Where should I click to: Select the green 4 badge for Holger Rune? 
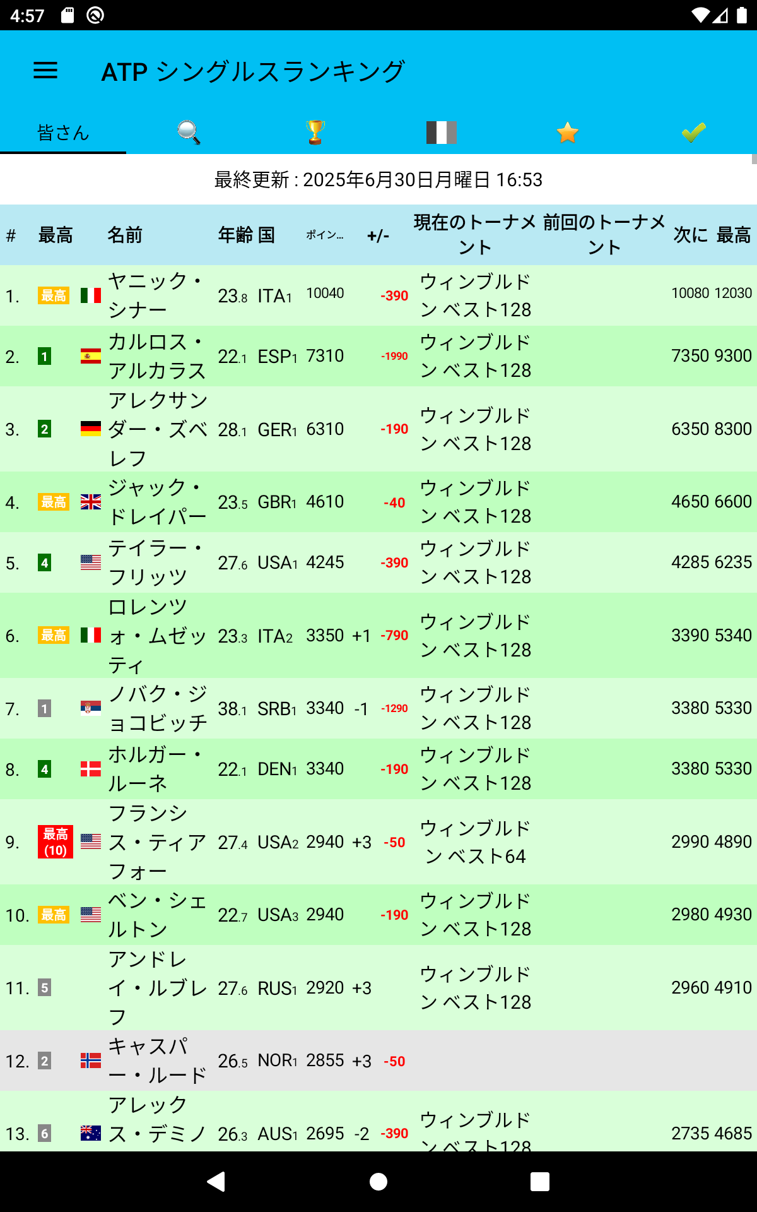(44, 769)
